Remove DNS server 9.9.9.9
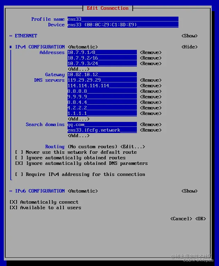 151,97
